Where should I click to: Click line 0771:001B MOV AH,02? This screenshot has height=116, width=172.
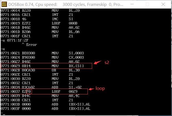40,27
